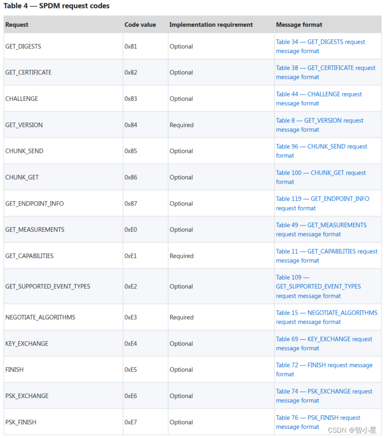
Task: Click Optional in the GET_DIGESTS row
Action: point(182,46)
